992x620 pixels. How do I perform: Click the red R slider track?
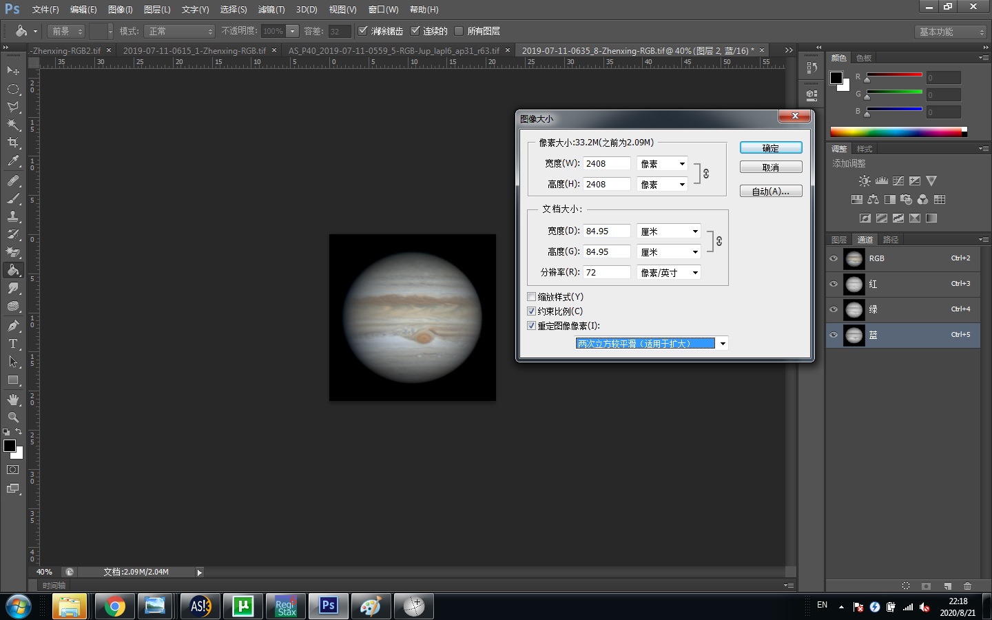894,74
